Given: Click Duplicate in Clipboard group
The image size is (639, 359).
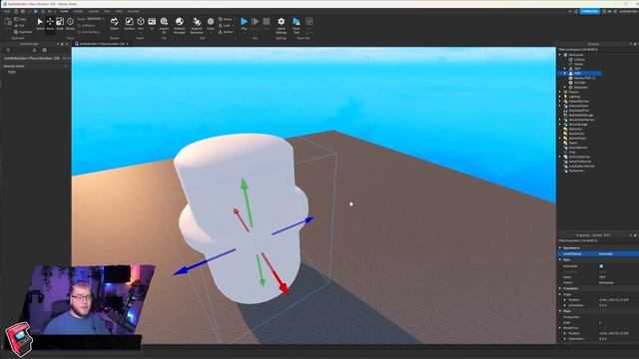Looking at the screenshot, I should tap(23, 32).
